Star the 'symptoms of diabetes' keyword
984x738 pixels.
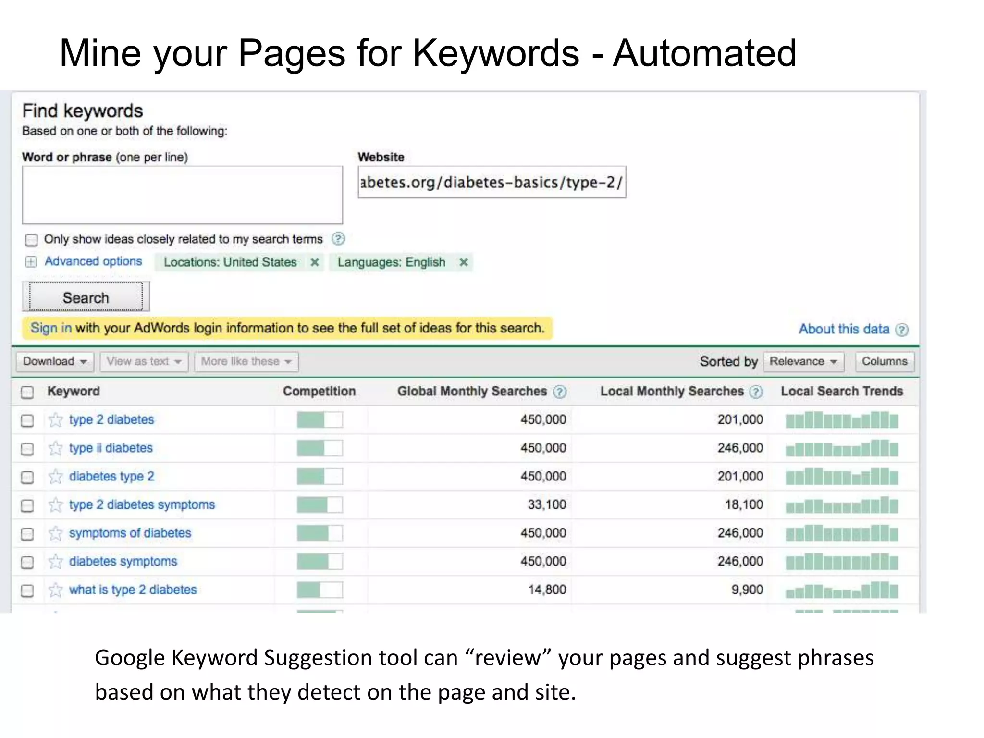click(56, 533)
